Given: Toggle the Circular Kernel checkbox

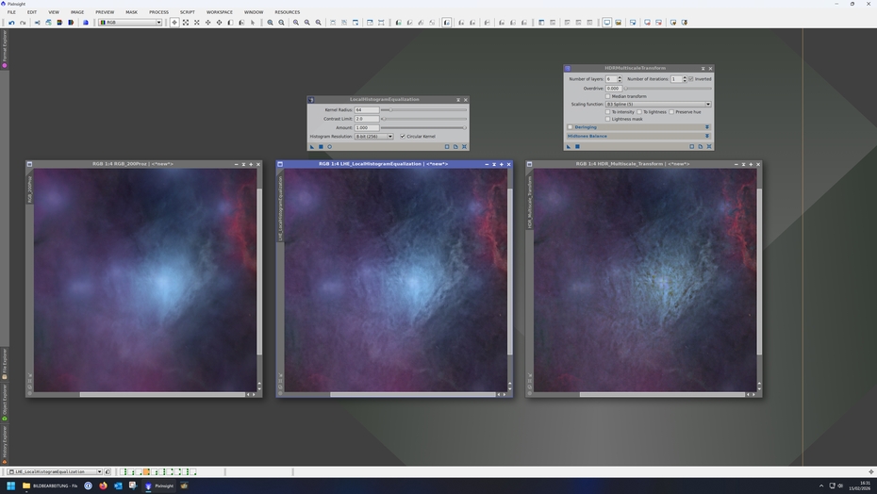Looking at the screenshot, I should (403, 137).
